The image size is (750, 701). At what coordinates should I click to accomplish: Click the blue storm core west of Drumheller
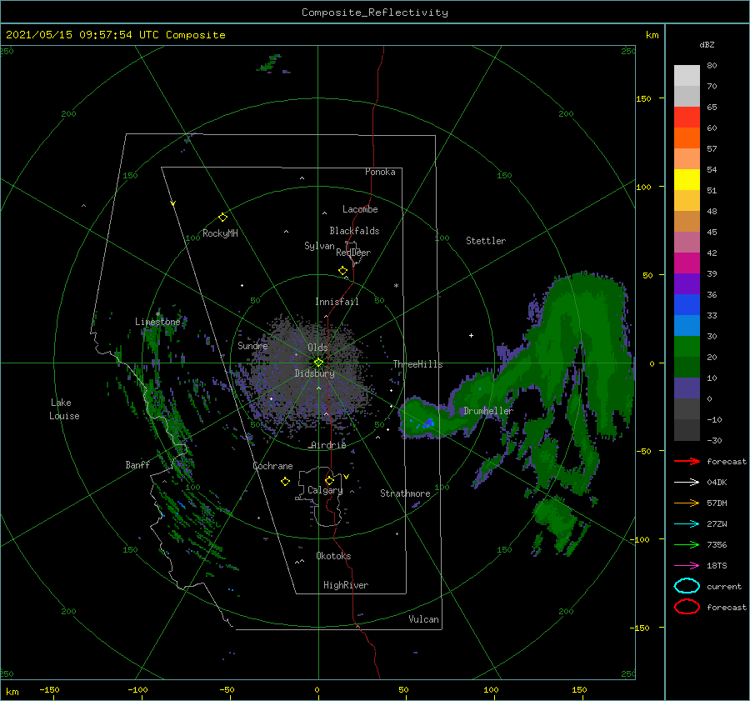tap(428, 423)
